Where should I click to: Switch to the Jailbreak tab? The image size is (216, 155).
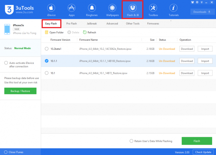coord(92,24)
